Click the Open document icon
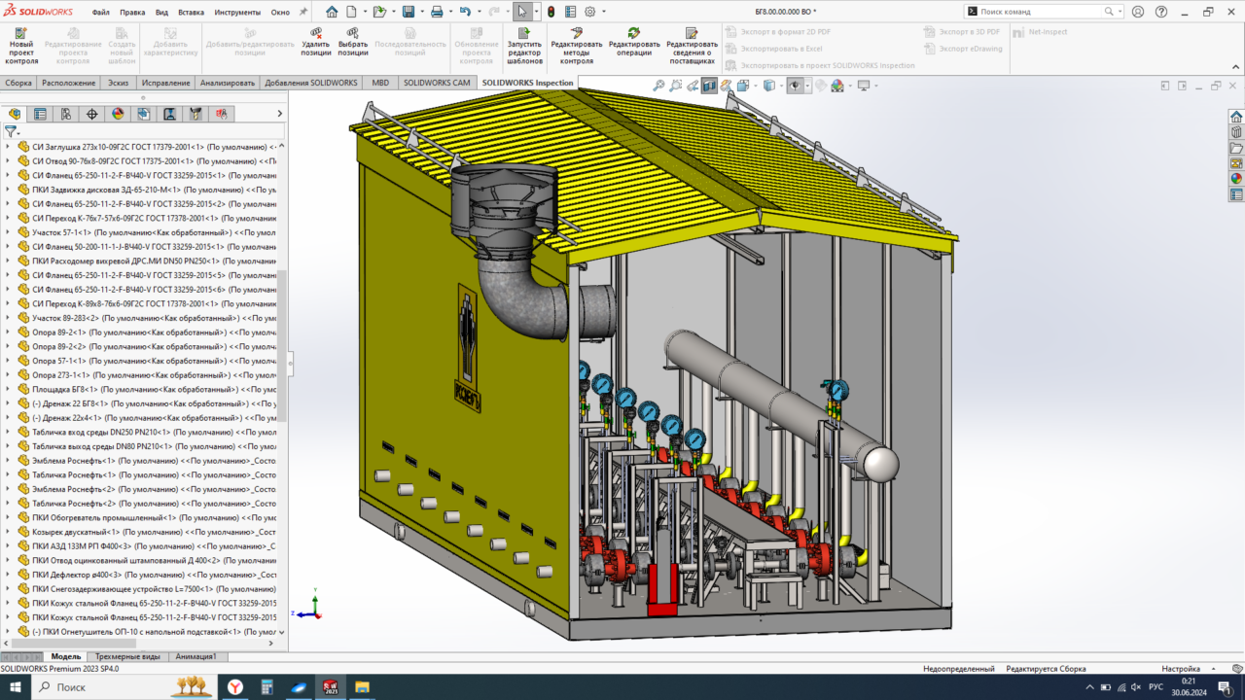The height and width of the screenshot is (700, 1245). click(379, 13)
